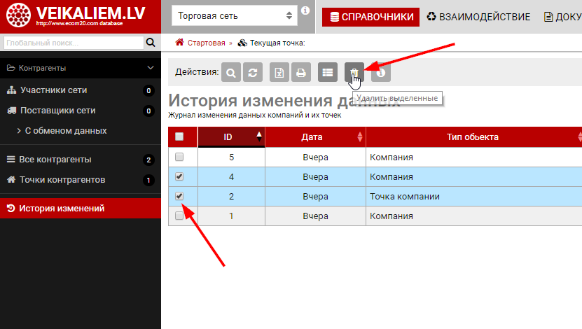Click the search magnifier in the Actions toolbar
The height and width of the screenshot is (329, 582).
point(231,72)
